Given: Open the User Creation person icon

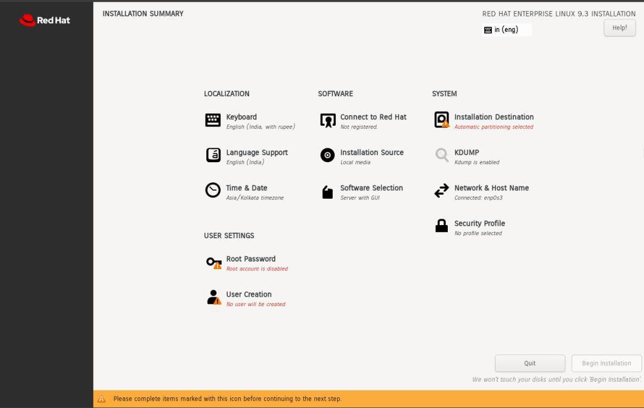Looking at the screenshot, I should [x=214, y=297].
